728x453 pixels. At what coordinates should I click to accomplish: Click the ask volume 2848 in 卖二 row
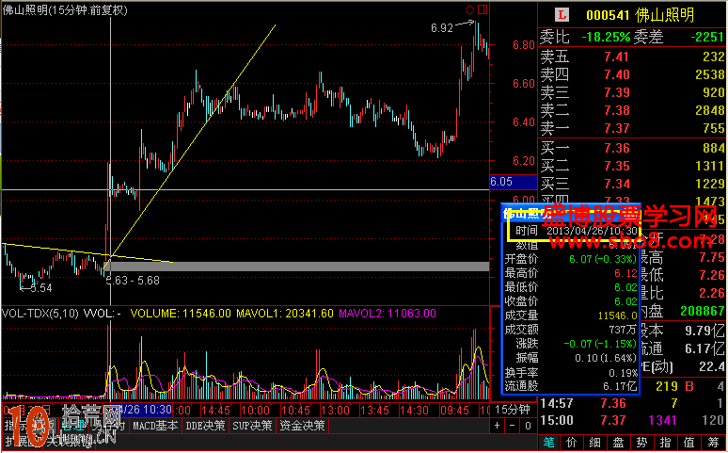tap(710, 110)
